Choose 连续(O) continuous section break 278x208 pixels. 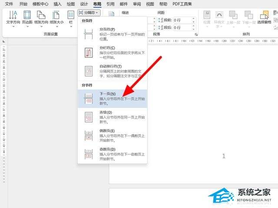click(x=113, y=117)
